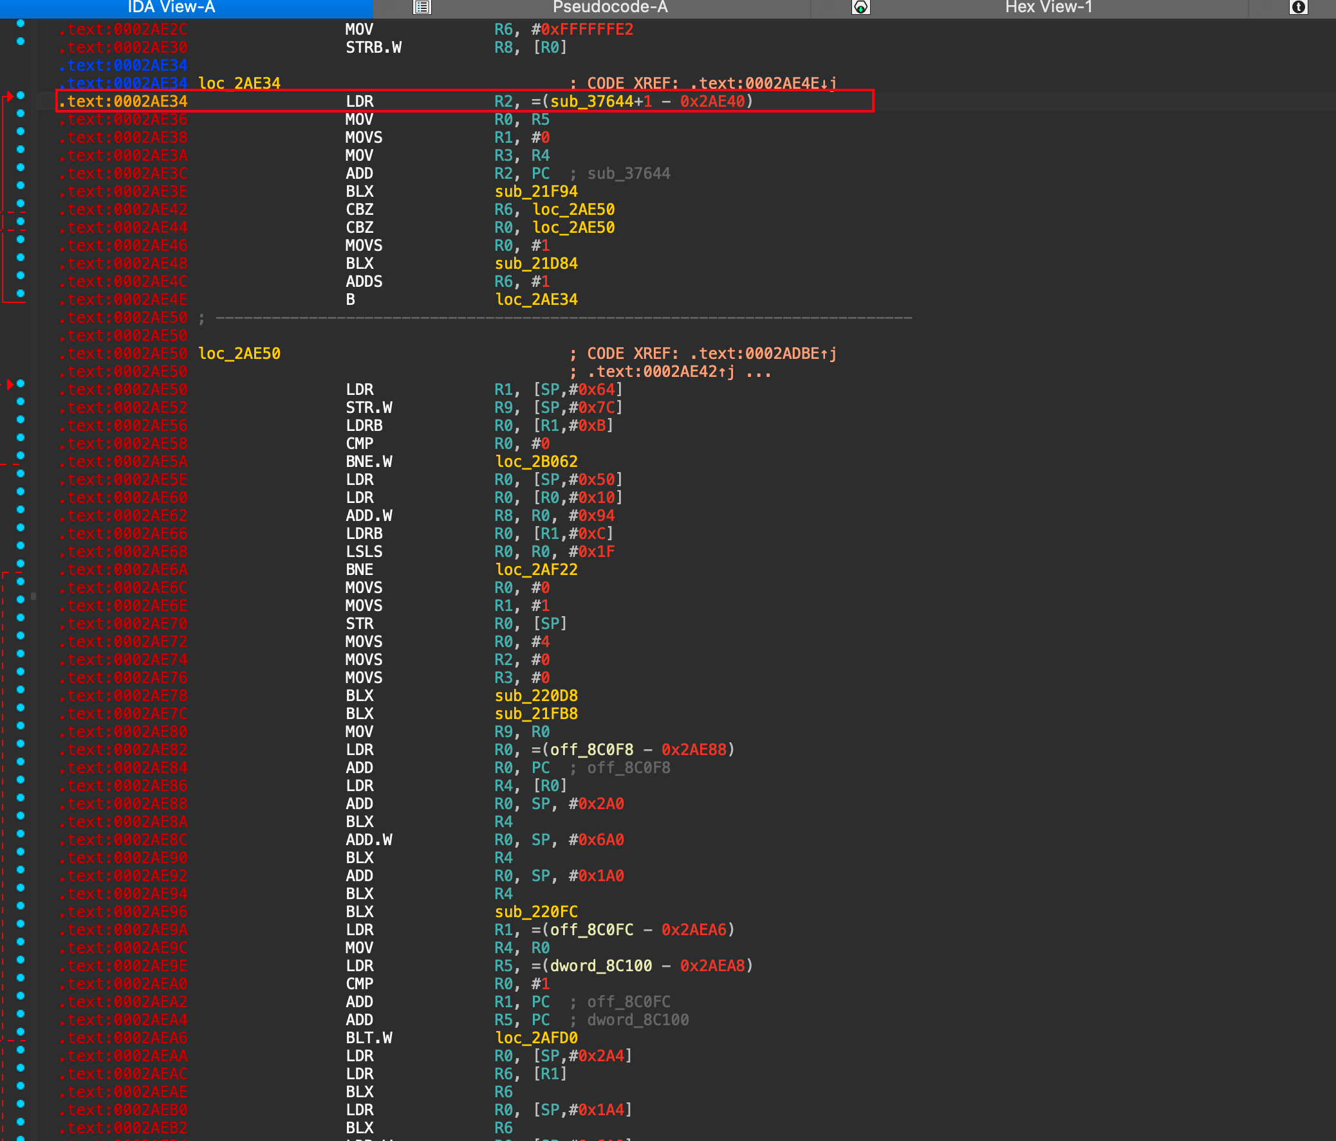This screenshot has width=1336, height=1141.
Task: Select the loc_2AE34 label definition
Action: [239, 83]
